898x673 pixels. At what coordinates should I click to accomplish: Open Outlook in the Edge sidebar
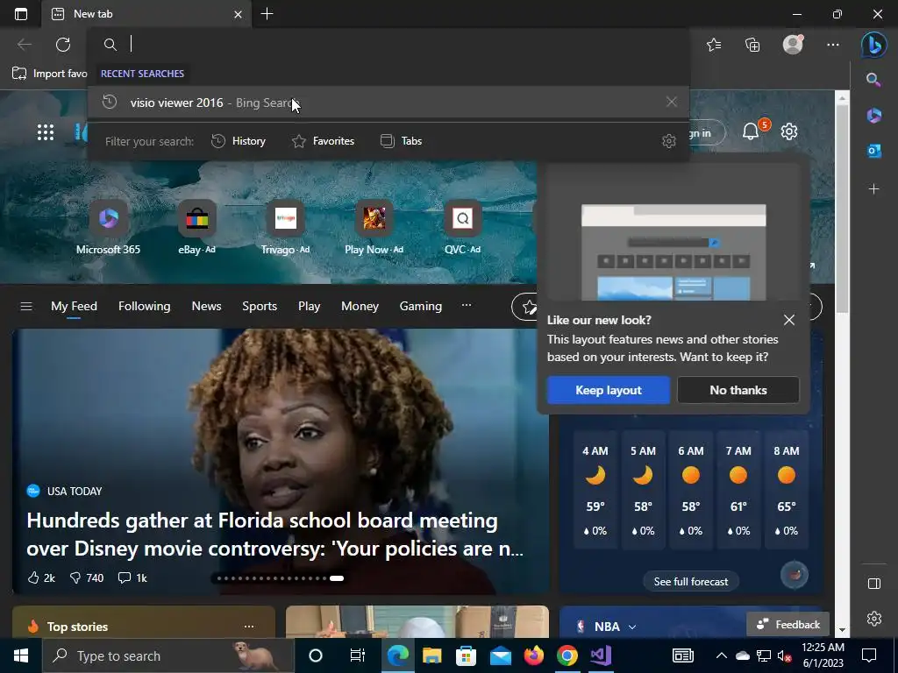click(x=874, y=151)
